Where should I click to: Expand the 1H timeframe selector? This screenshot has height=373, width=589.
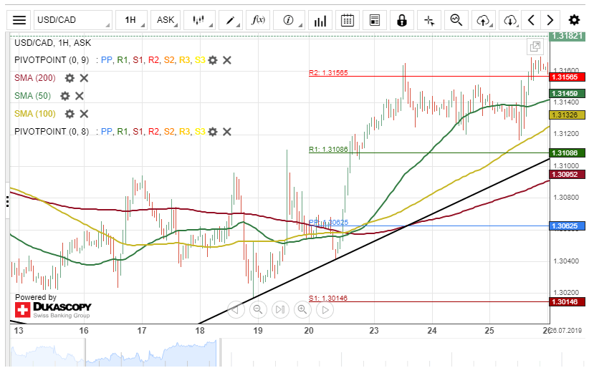click(130, 20)
